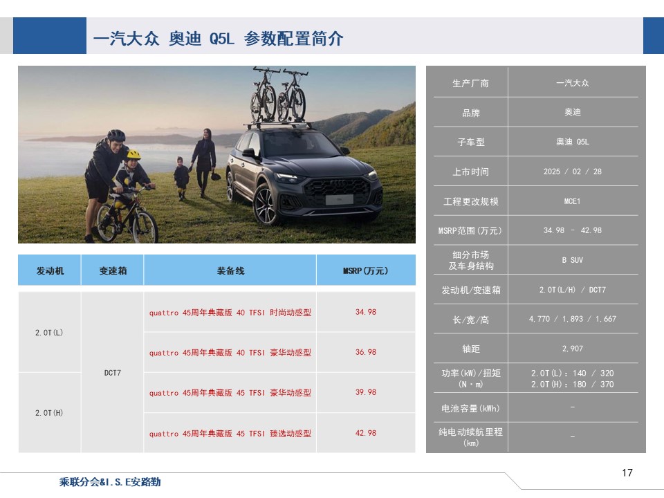
Task: Select the "B SUV" segment value
Action: (573, 260)
